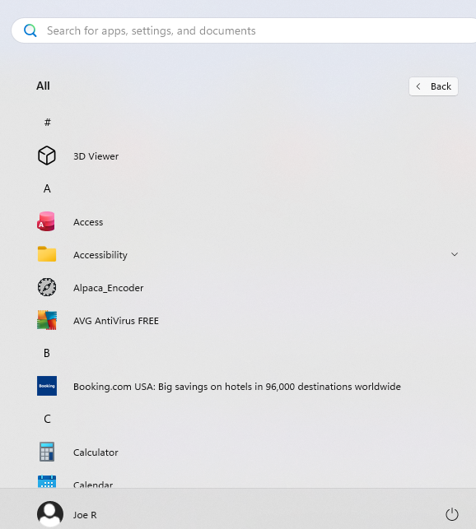Open AVG AntiVirus FREE colorful icon
This screenshot has width=476, height=529.
pyautogui.click(x=47, y=320)
